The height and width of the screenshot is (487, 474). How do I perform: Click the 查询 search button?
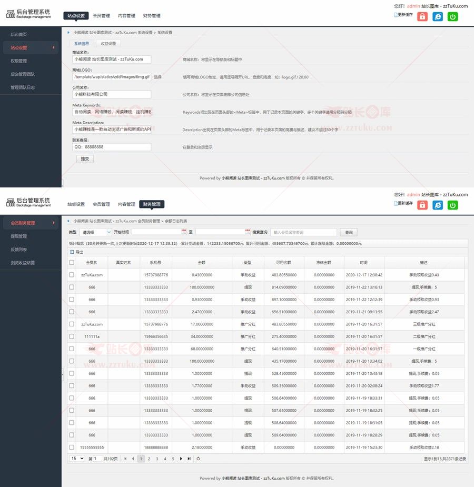[x=349, y=232]
